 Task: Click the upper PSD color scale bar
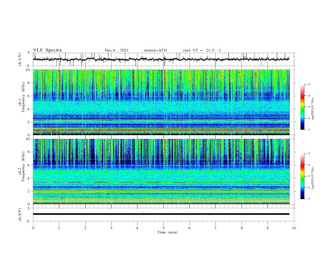pos(303,107)
